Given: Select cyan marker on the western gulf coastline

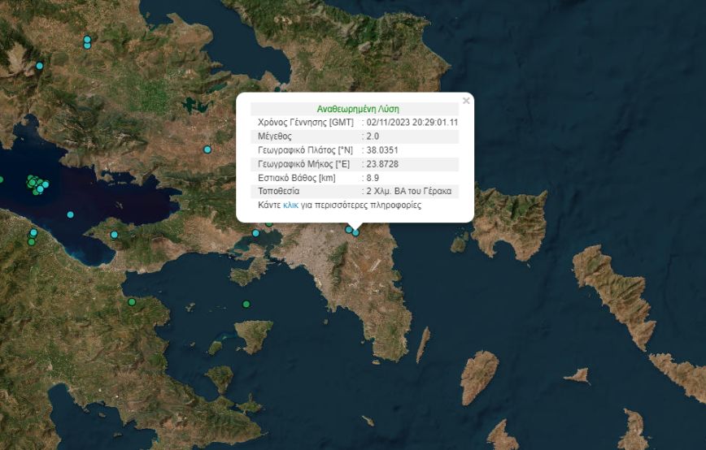Looking at the screenshot, I should (33, 233).
